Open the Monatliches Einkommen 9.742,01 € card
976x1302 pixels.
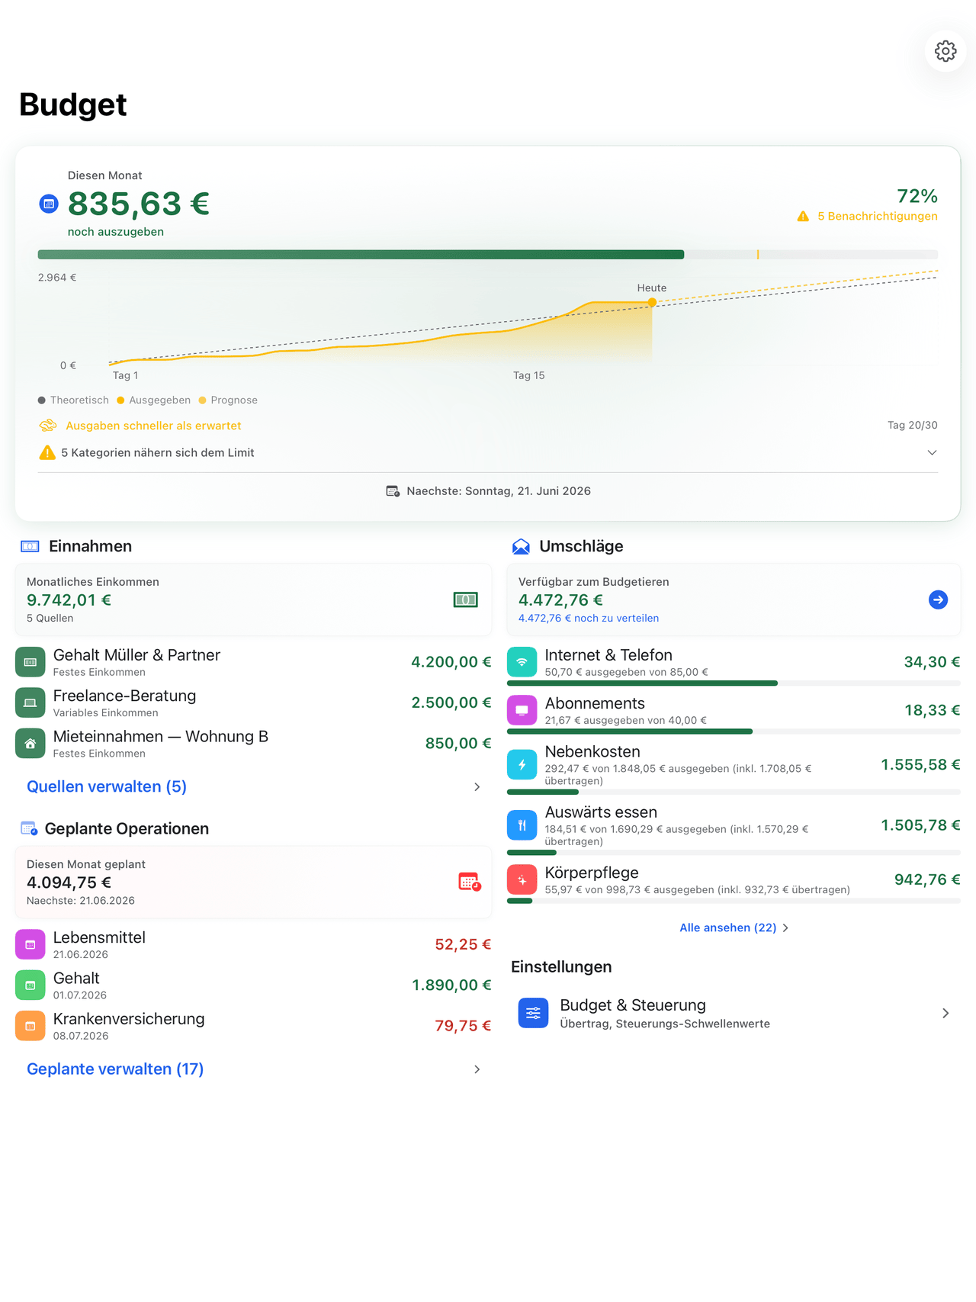tap(253, 600)
